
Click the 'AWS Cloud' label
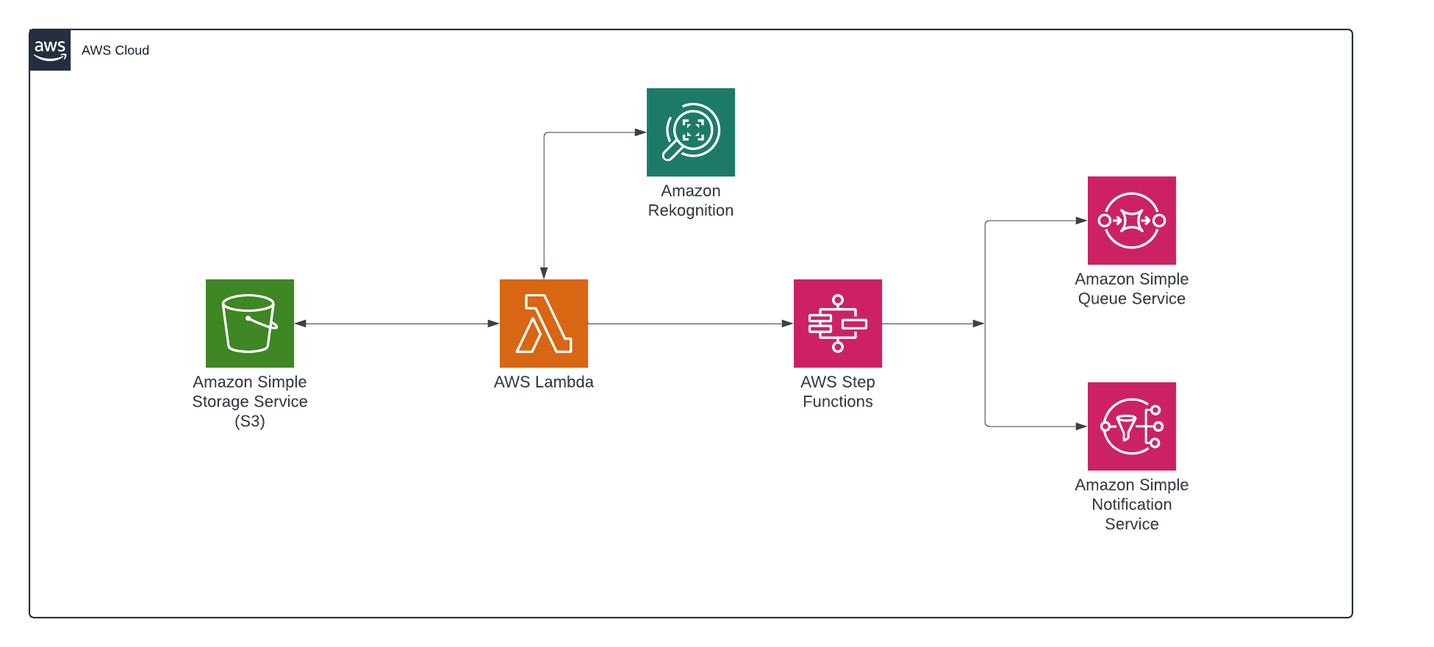point(115,50)
